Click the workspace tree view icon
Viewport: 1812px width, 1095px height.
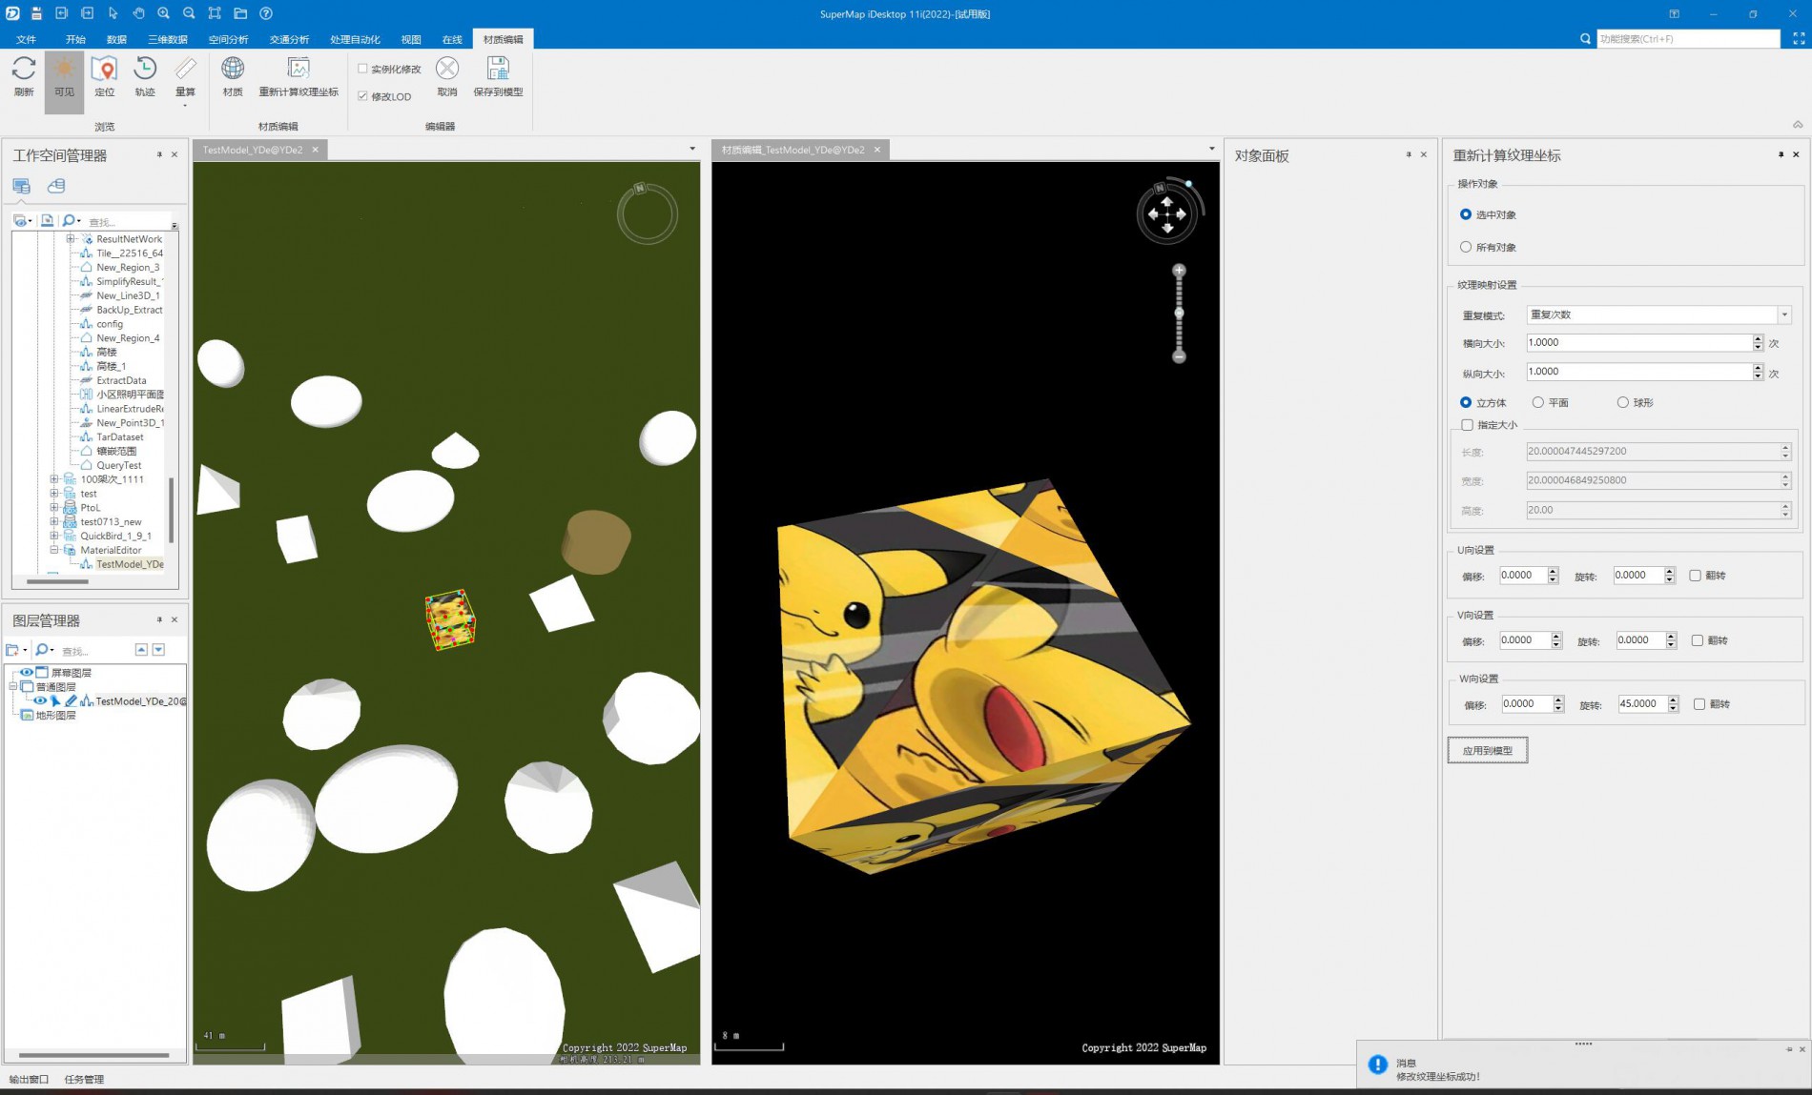pyautogui.click(x=21, y=186)
